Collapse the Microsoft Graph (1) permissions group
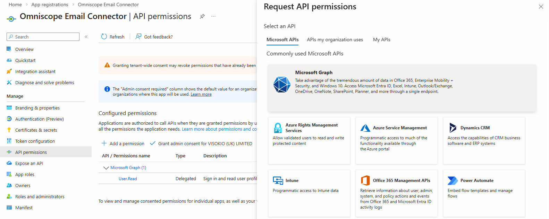Screen dimensions: 549x219 pyautogui.click(x=106, y=168)
